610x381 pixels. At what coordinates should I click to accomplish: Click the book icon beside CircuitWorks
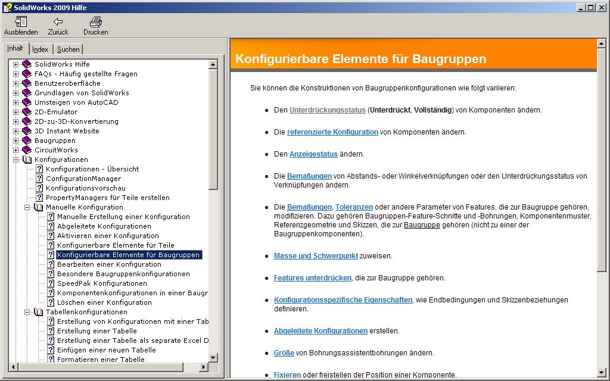(27, 149)
